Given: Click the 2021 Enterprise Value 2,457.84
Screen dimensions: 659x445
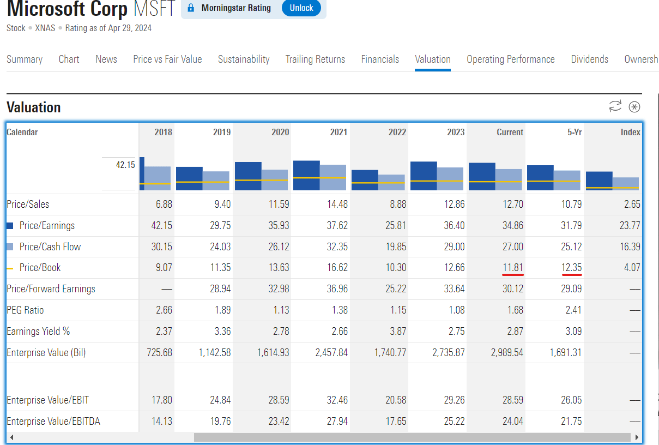Looking at the screenshot, I should 332,353.
